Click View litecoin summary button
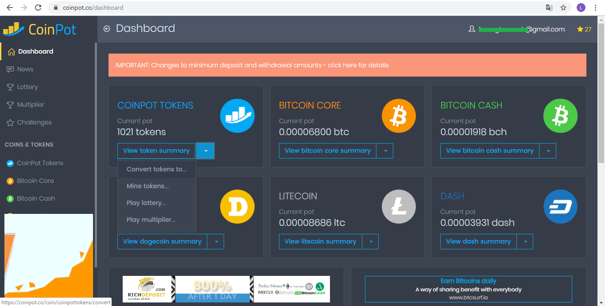The height and width of the screenshot is (306, 605). tap(321, 241)
